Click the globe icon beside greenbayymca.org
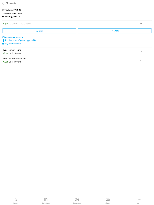This screenshot has width=154, height=205. pyautogui.click(x=3, y=37)
